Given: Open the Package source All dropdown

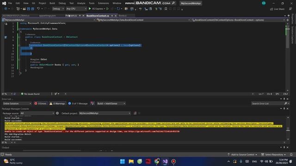Looking at the screenshot, I should pos(37,113).
